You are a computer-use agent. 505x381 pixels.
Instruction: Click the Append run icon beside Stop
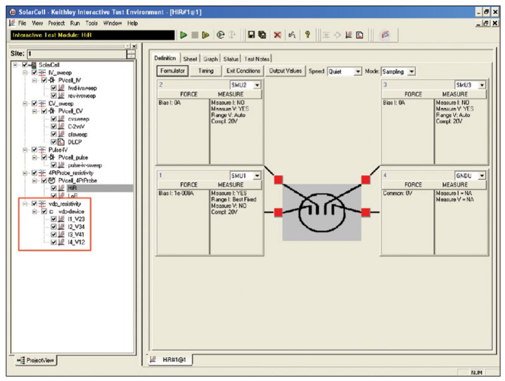point(206,35)
